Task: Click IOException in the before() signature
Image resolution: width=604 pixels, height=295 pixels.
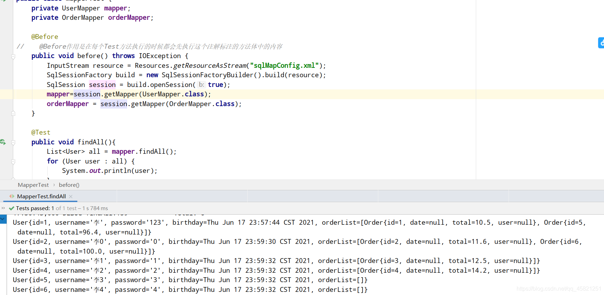Action: 160,56
